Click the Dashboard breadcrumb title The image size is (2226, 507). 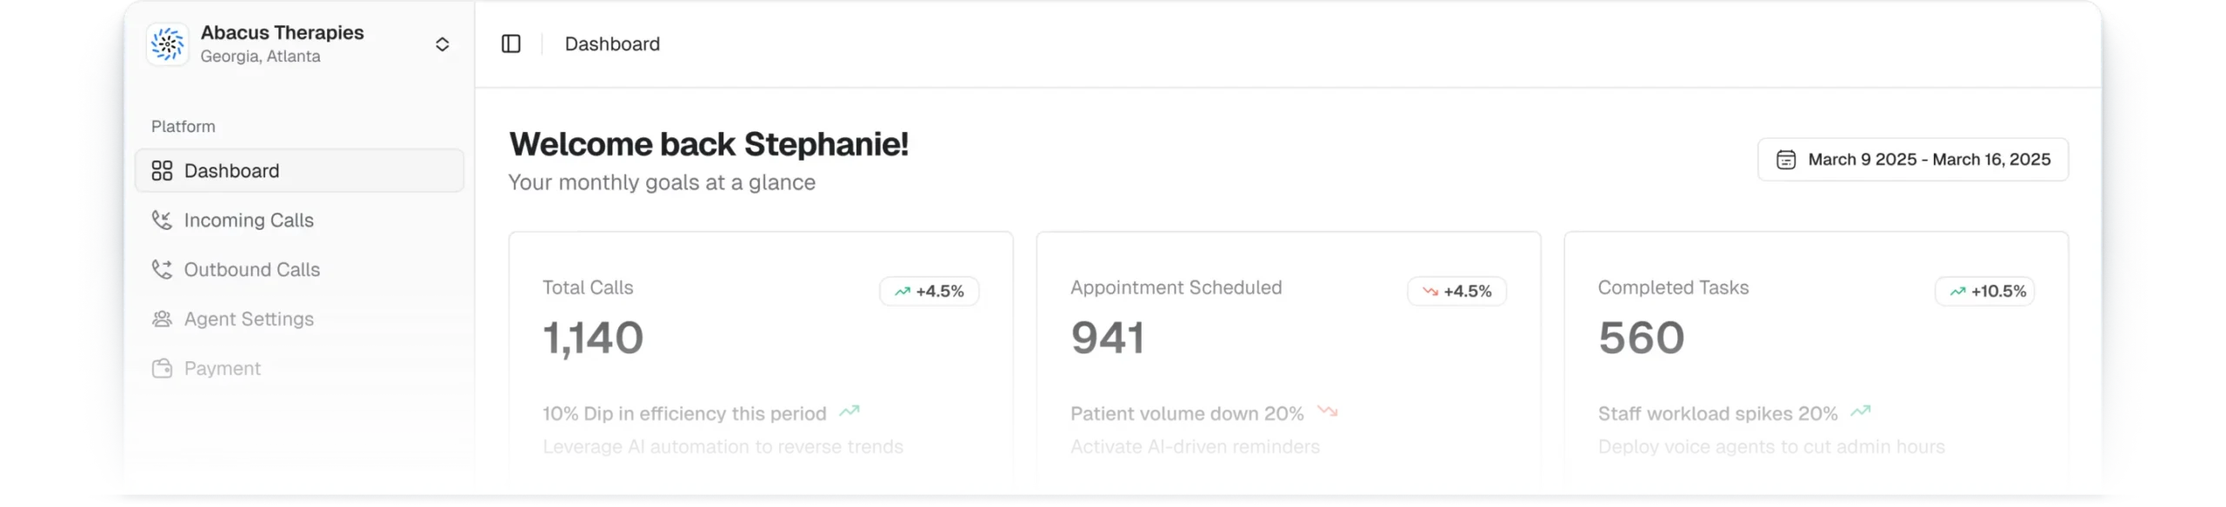coord(612,44)
